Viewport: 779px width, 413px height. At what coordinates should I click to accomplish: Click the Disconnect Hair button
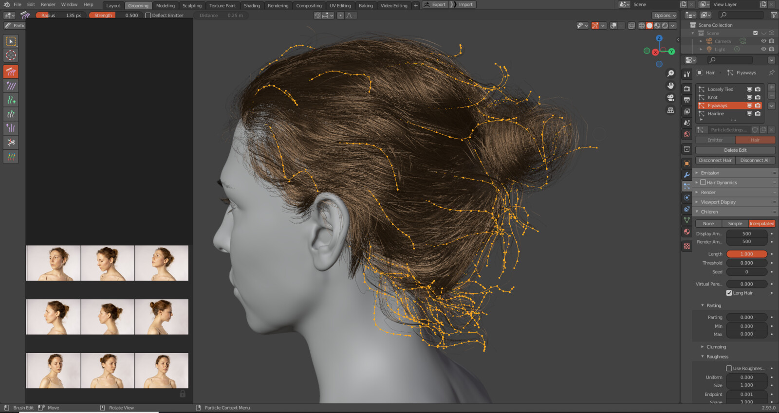click(715, 161)
